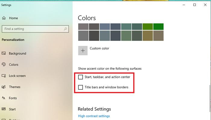Click the vertical scrollbar on right edge

210,98
